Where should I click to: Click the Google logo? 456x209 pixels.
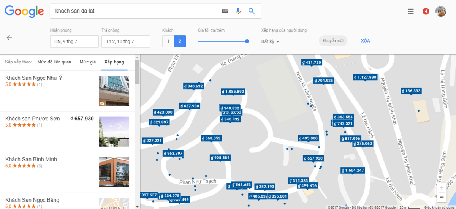(24, 11)
